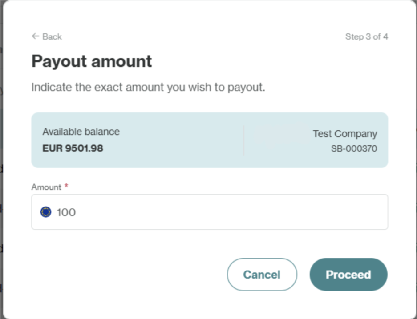Click the Amount field label
The width and height of the screenshot is (417, 319).
click(x=46, y=187)
